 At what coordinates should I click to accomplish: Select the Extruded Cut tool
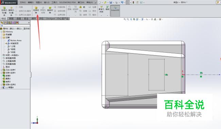point(36,10)
